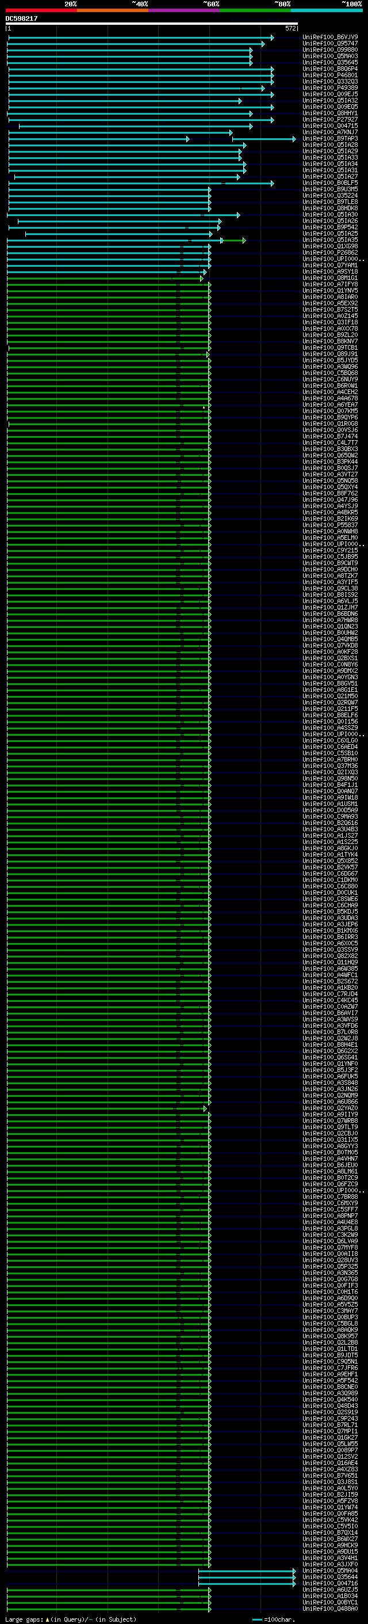The width and height of the screenshot is (368, 1624).
Task: Click the UniRef100_Q5X852 label
Action: 330,861
